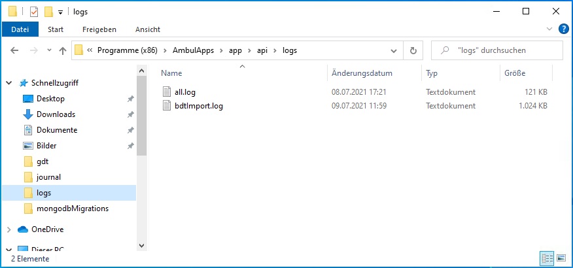Refresh the logs folder view
Image resolution: width=573 pixels, height=268 pixels.
[x=413, y=50]
